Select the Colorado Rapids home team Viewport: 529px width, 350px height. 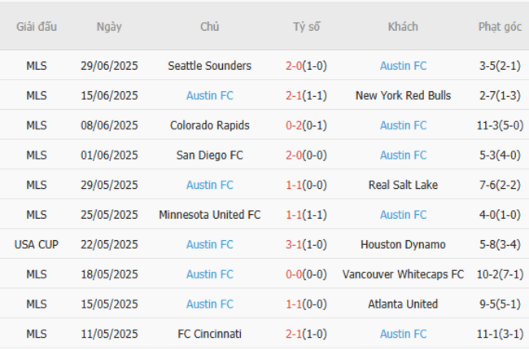[209, 125]
